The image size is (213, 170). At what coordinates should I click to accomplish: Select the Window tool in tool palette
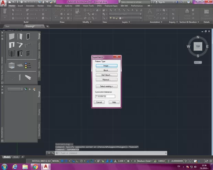pyautogui.click(x=28, y=36)
